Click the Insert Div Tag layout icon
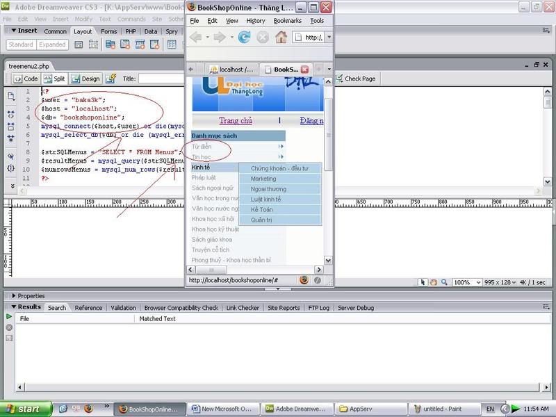The width and height of the screenshot is (556, 417). 79,44
